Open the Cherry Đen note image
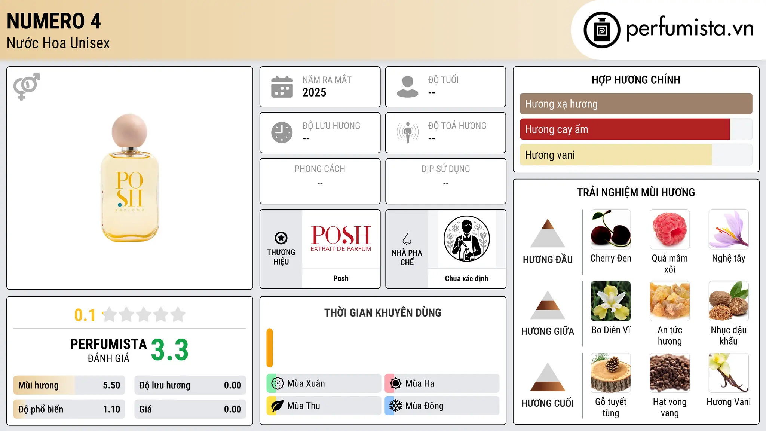The width and height of the screenshot is (766, 431). tap(611, 229)
